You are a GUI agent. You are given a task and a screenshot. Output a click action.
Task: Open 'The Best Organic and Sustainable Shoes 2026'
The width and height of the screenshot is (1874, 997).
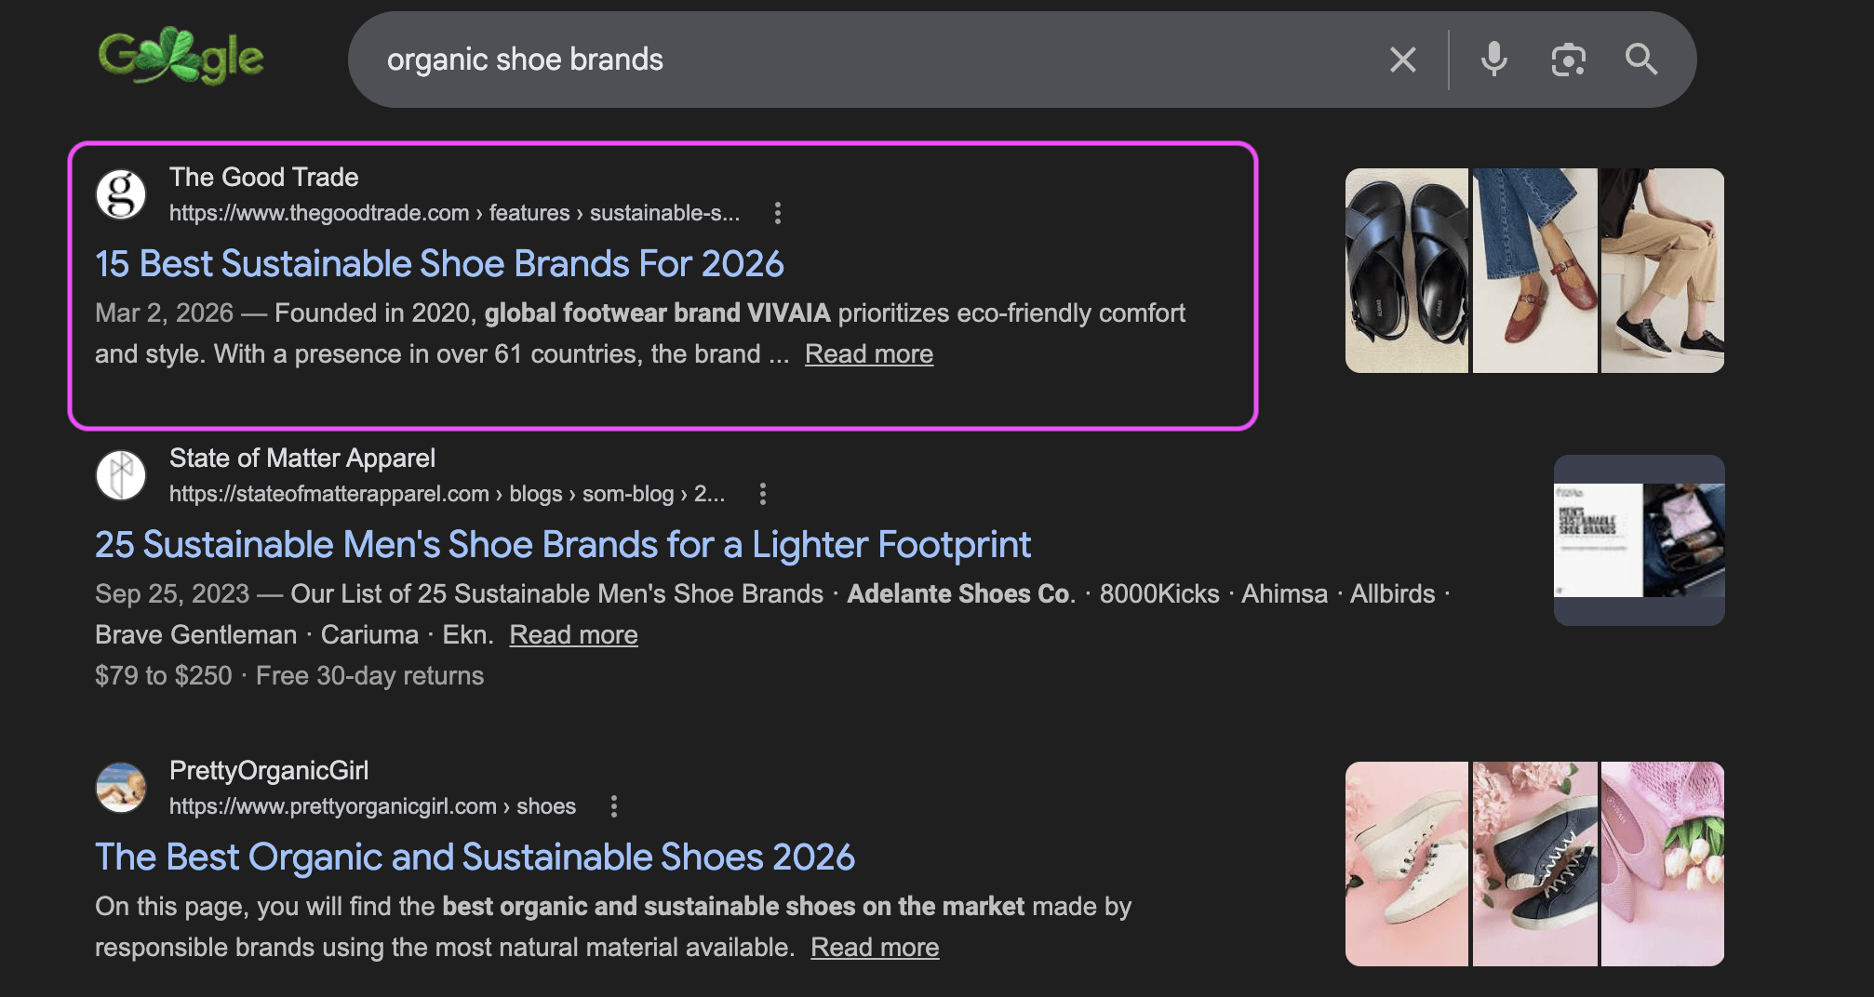(475, 857)
